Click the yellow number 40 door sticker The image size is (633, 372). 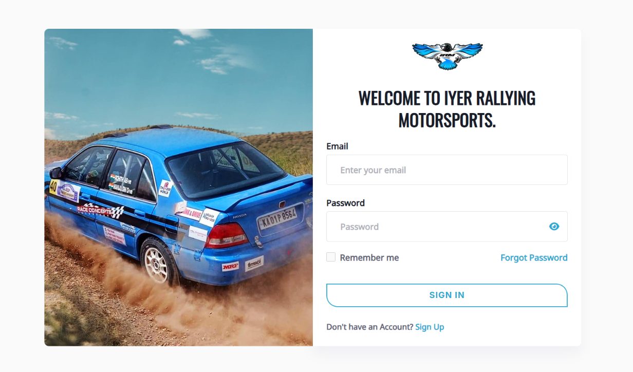pyautogui.click(x=53, y=187)
